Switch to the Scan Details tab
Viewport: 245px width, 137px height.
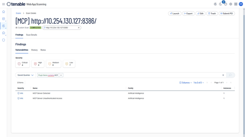pos(32,35)
